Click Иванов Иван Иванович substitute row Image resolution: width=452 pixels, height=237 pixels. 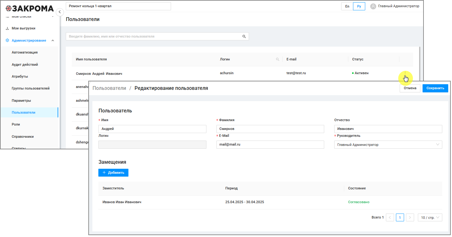[x=122, y=202]
